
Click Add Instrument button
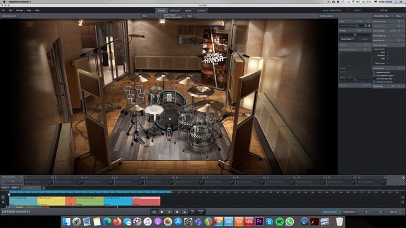click(x=10, y=16)
